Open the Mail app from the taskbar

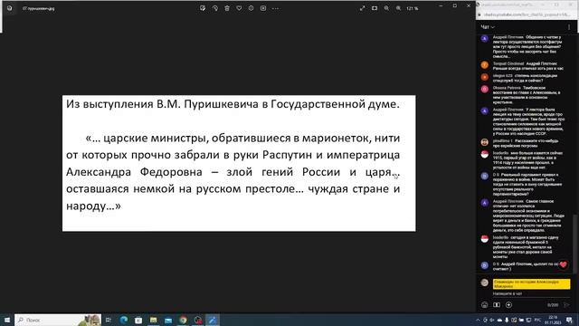[x=168, y=320]
